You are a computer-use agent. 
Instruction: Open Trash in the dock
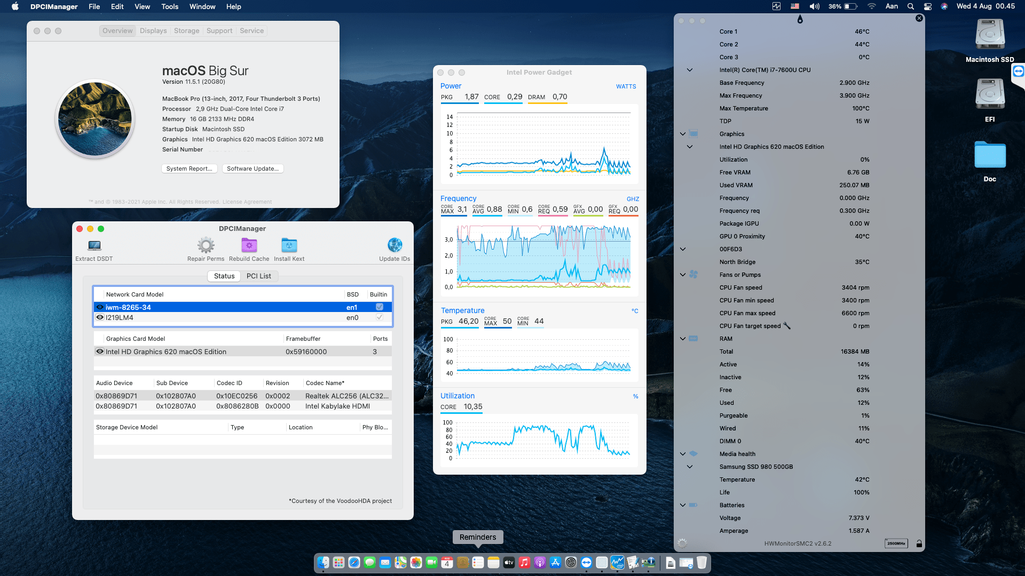pyautogui.click(x=702, y=563)
